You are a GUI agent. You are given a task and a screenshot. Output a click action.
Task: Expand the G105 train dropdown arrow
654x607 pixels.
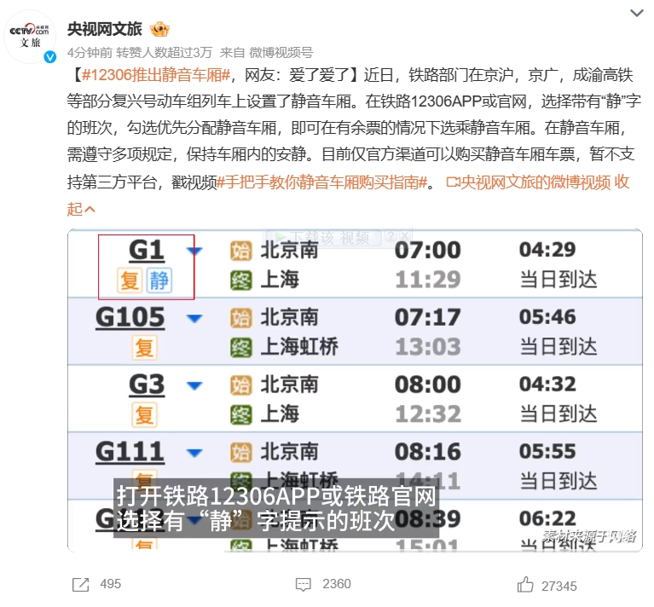click(x=194, y=319)
